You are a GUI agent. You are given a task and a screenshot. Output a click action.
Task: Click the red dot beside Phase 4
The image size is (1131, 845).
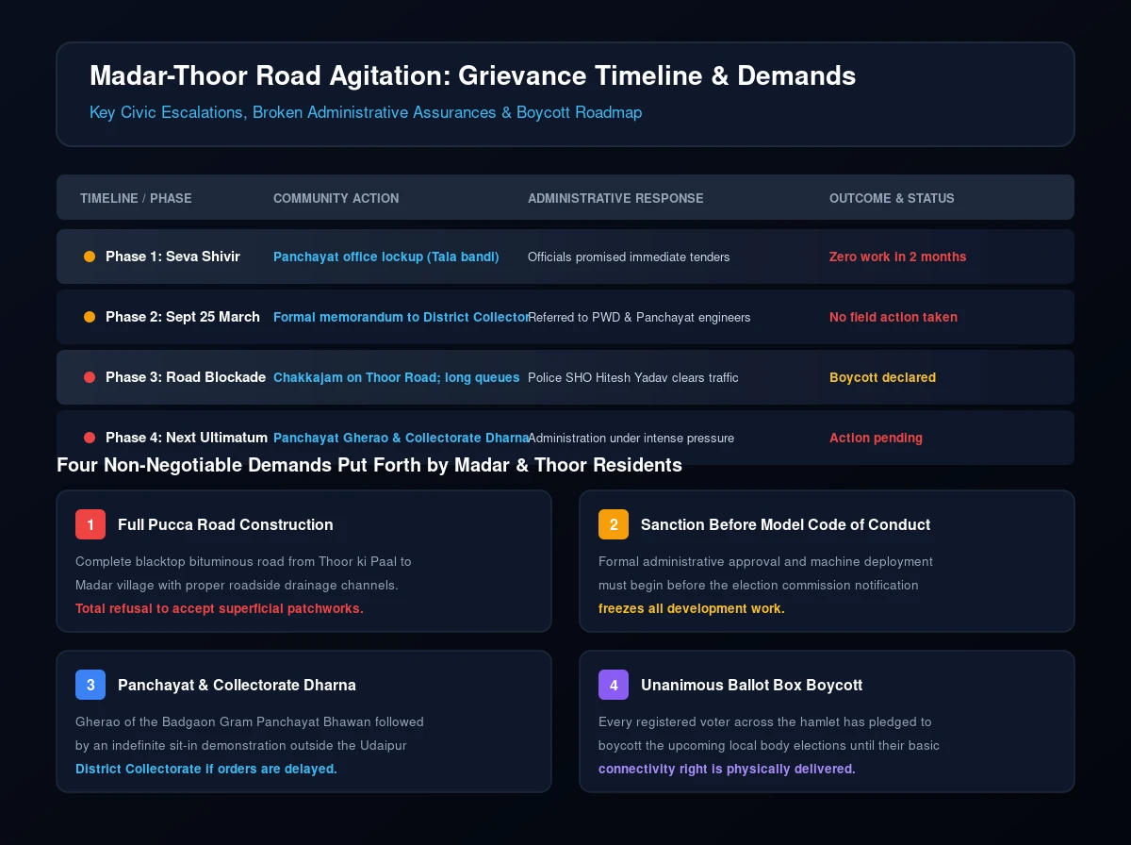click(x=90, y=438)
